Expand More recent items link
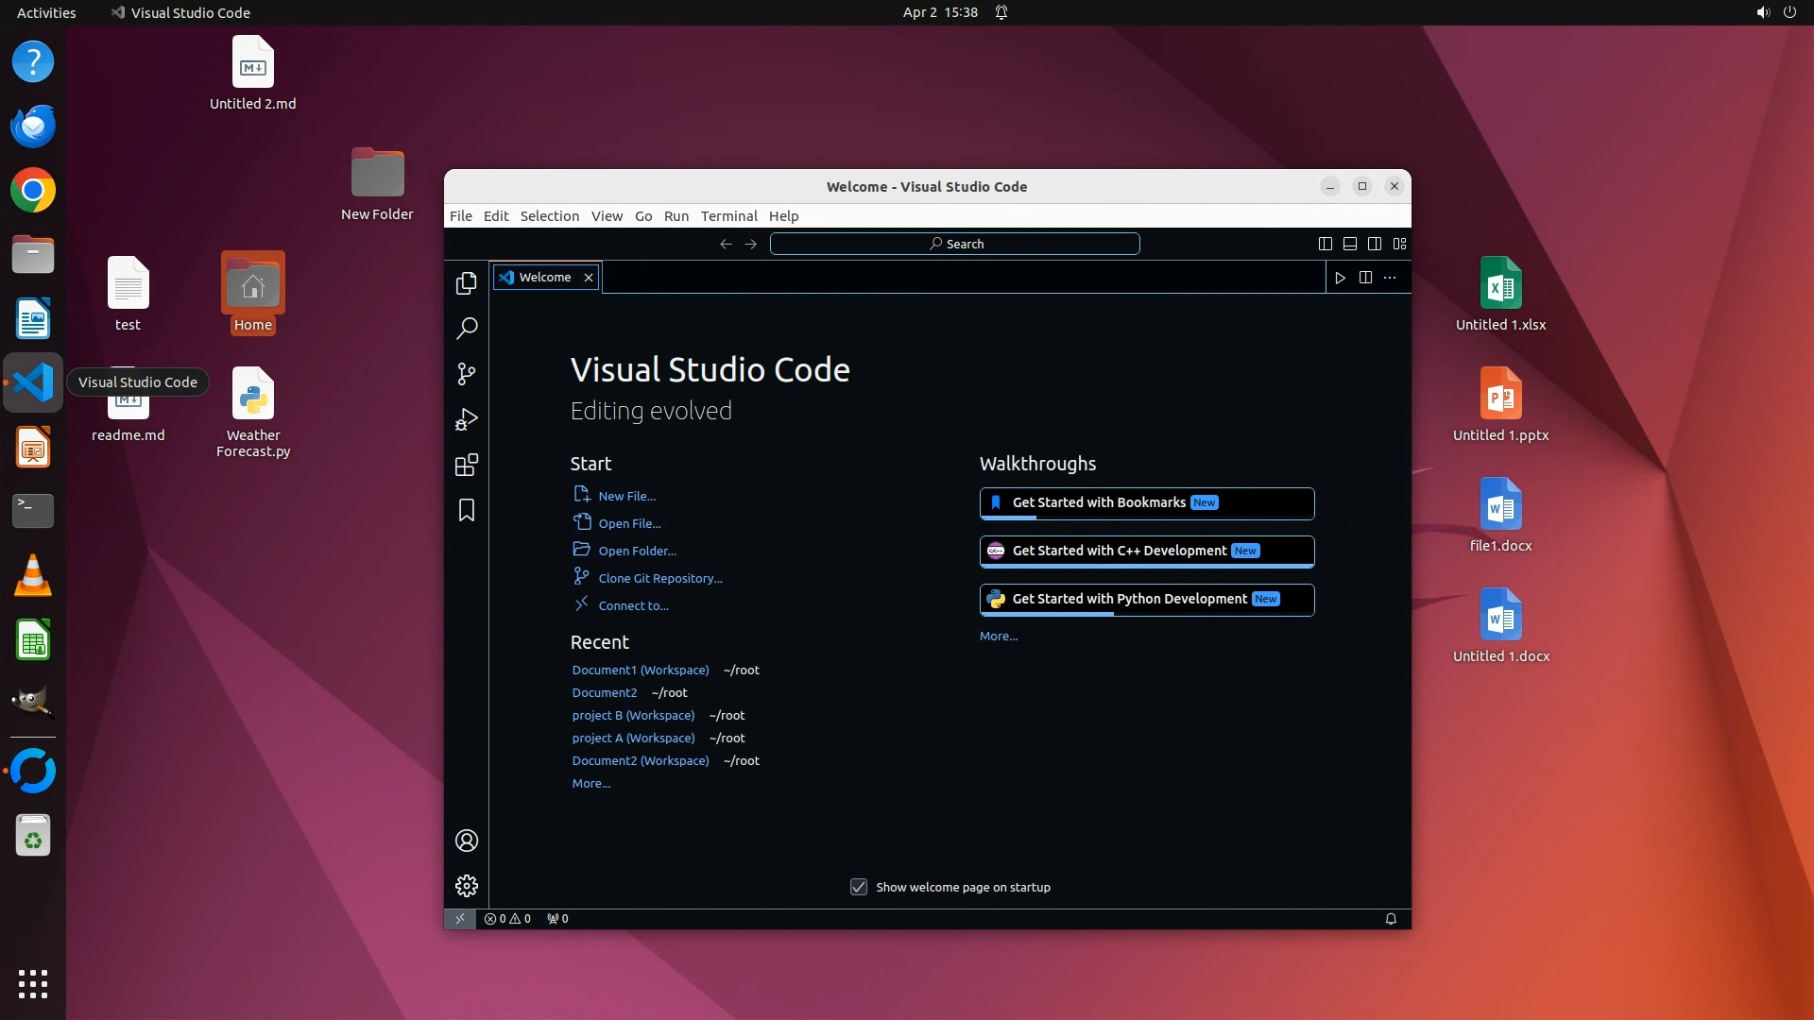 pos(591,783)
